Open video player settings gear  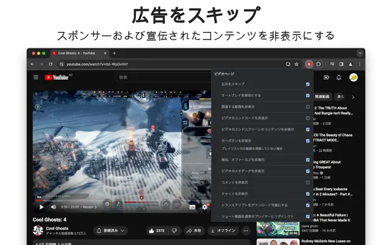[204, 207]
